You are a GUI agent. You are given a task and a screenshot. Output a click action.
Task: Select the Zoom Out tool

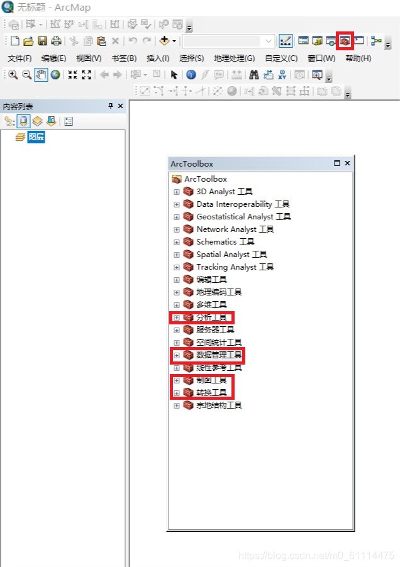[27, 75]
